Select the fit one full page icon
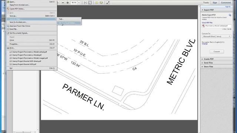237x133 pixels. tap(90, 3)
